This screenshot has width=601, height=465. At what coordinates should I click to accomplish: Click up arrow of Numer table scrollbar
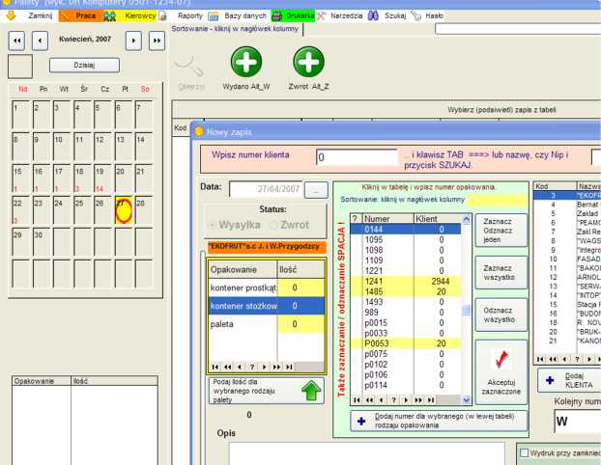[x=466, y=219]
